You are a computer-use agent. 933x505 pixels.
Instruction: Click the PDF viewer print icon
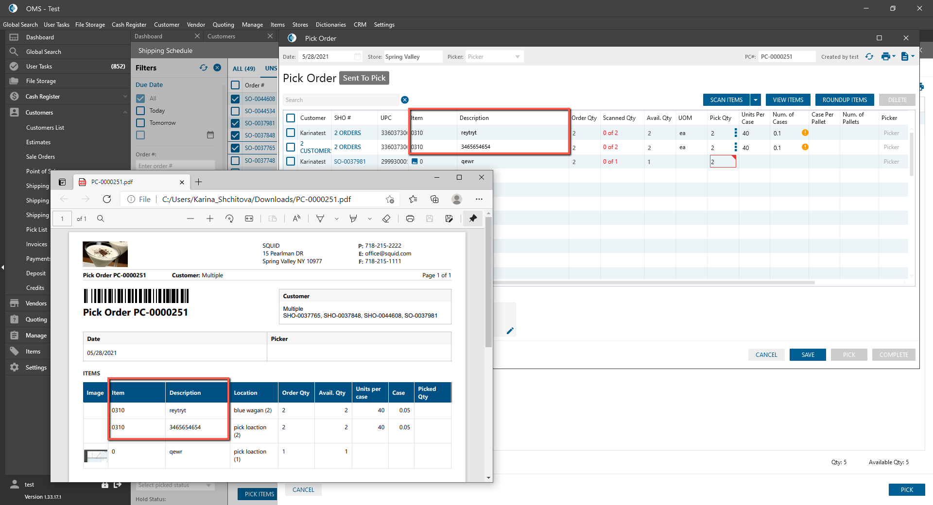[410, 219]
